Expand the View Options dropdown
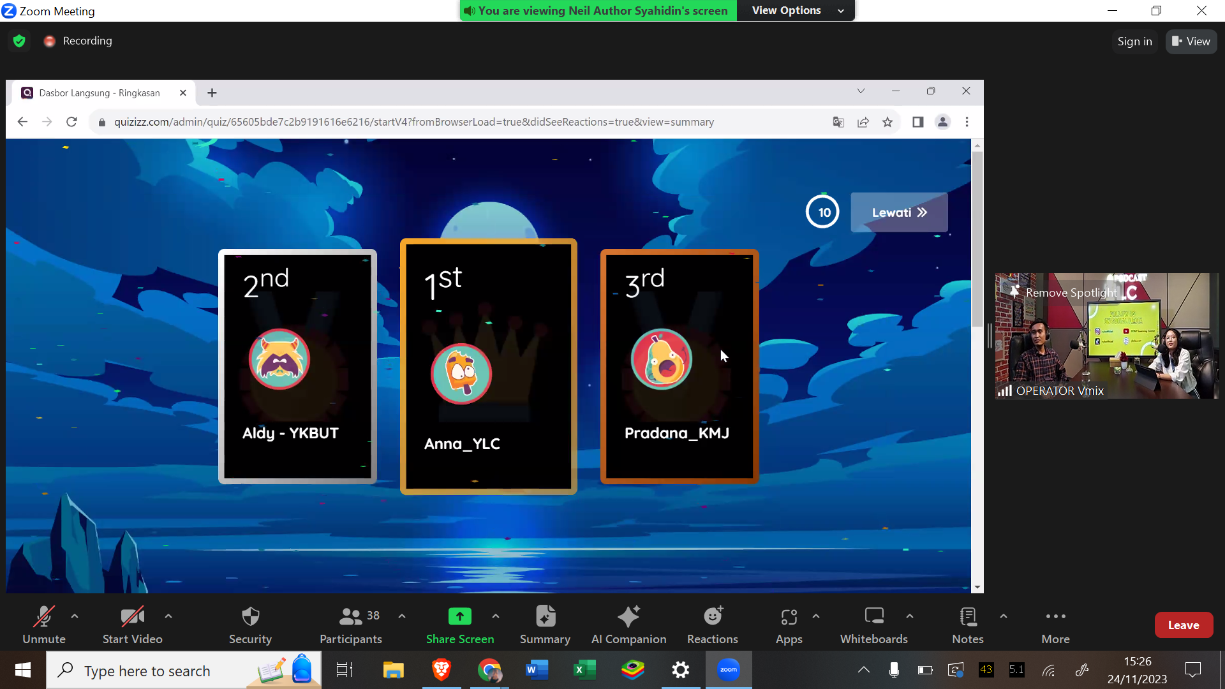 (795, 11)
